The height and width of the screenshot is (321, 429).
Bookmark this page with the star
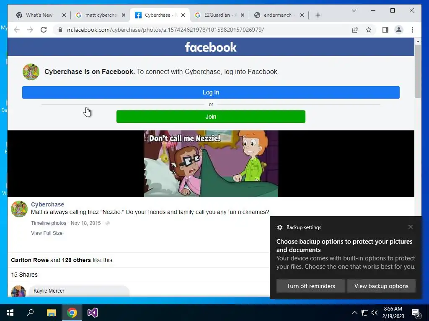click(369, 30)
